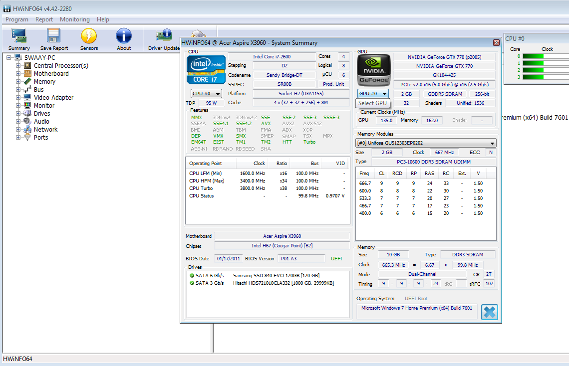
Task: Select the SWAAY-PC root node
Action: (40, 58)
